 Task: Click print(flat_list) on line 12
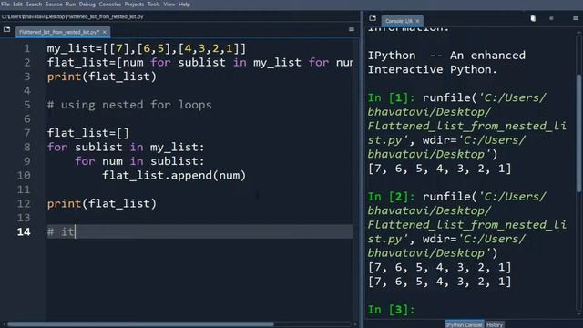(x=102, y=204)
